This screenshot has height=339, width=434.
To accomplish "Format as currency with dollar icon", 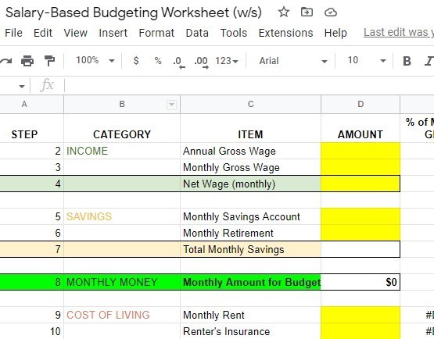I will [x=136, y=61].
